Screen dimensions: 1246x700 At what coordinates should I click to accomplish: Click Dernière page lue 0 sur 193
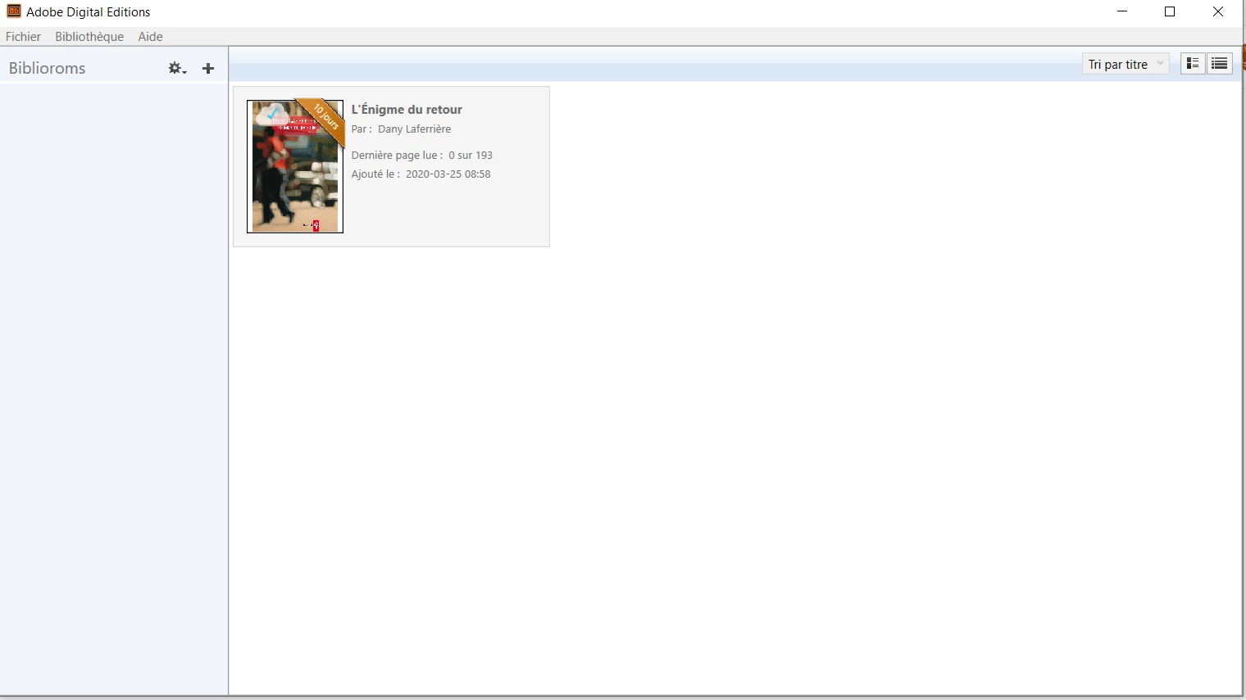(422, 156)
